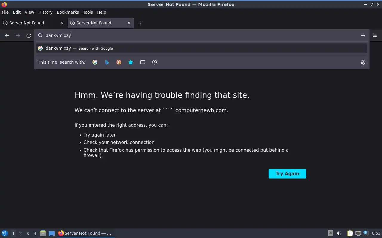The image size is (382, 238).
Task: Switch to workspace 2 in taskbar
Action: coord(21,234)
